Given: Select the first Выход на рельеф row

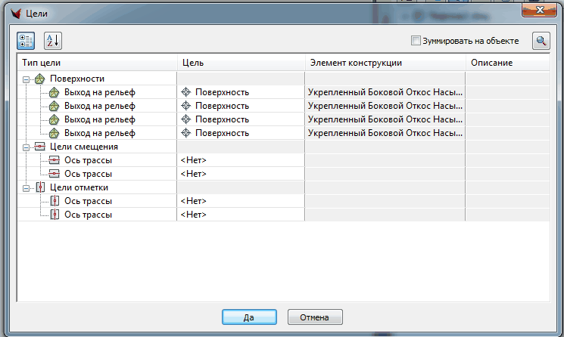Looking at the screenshot, I should [99, 92].
